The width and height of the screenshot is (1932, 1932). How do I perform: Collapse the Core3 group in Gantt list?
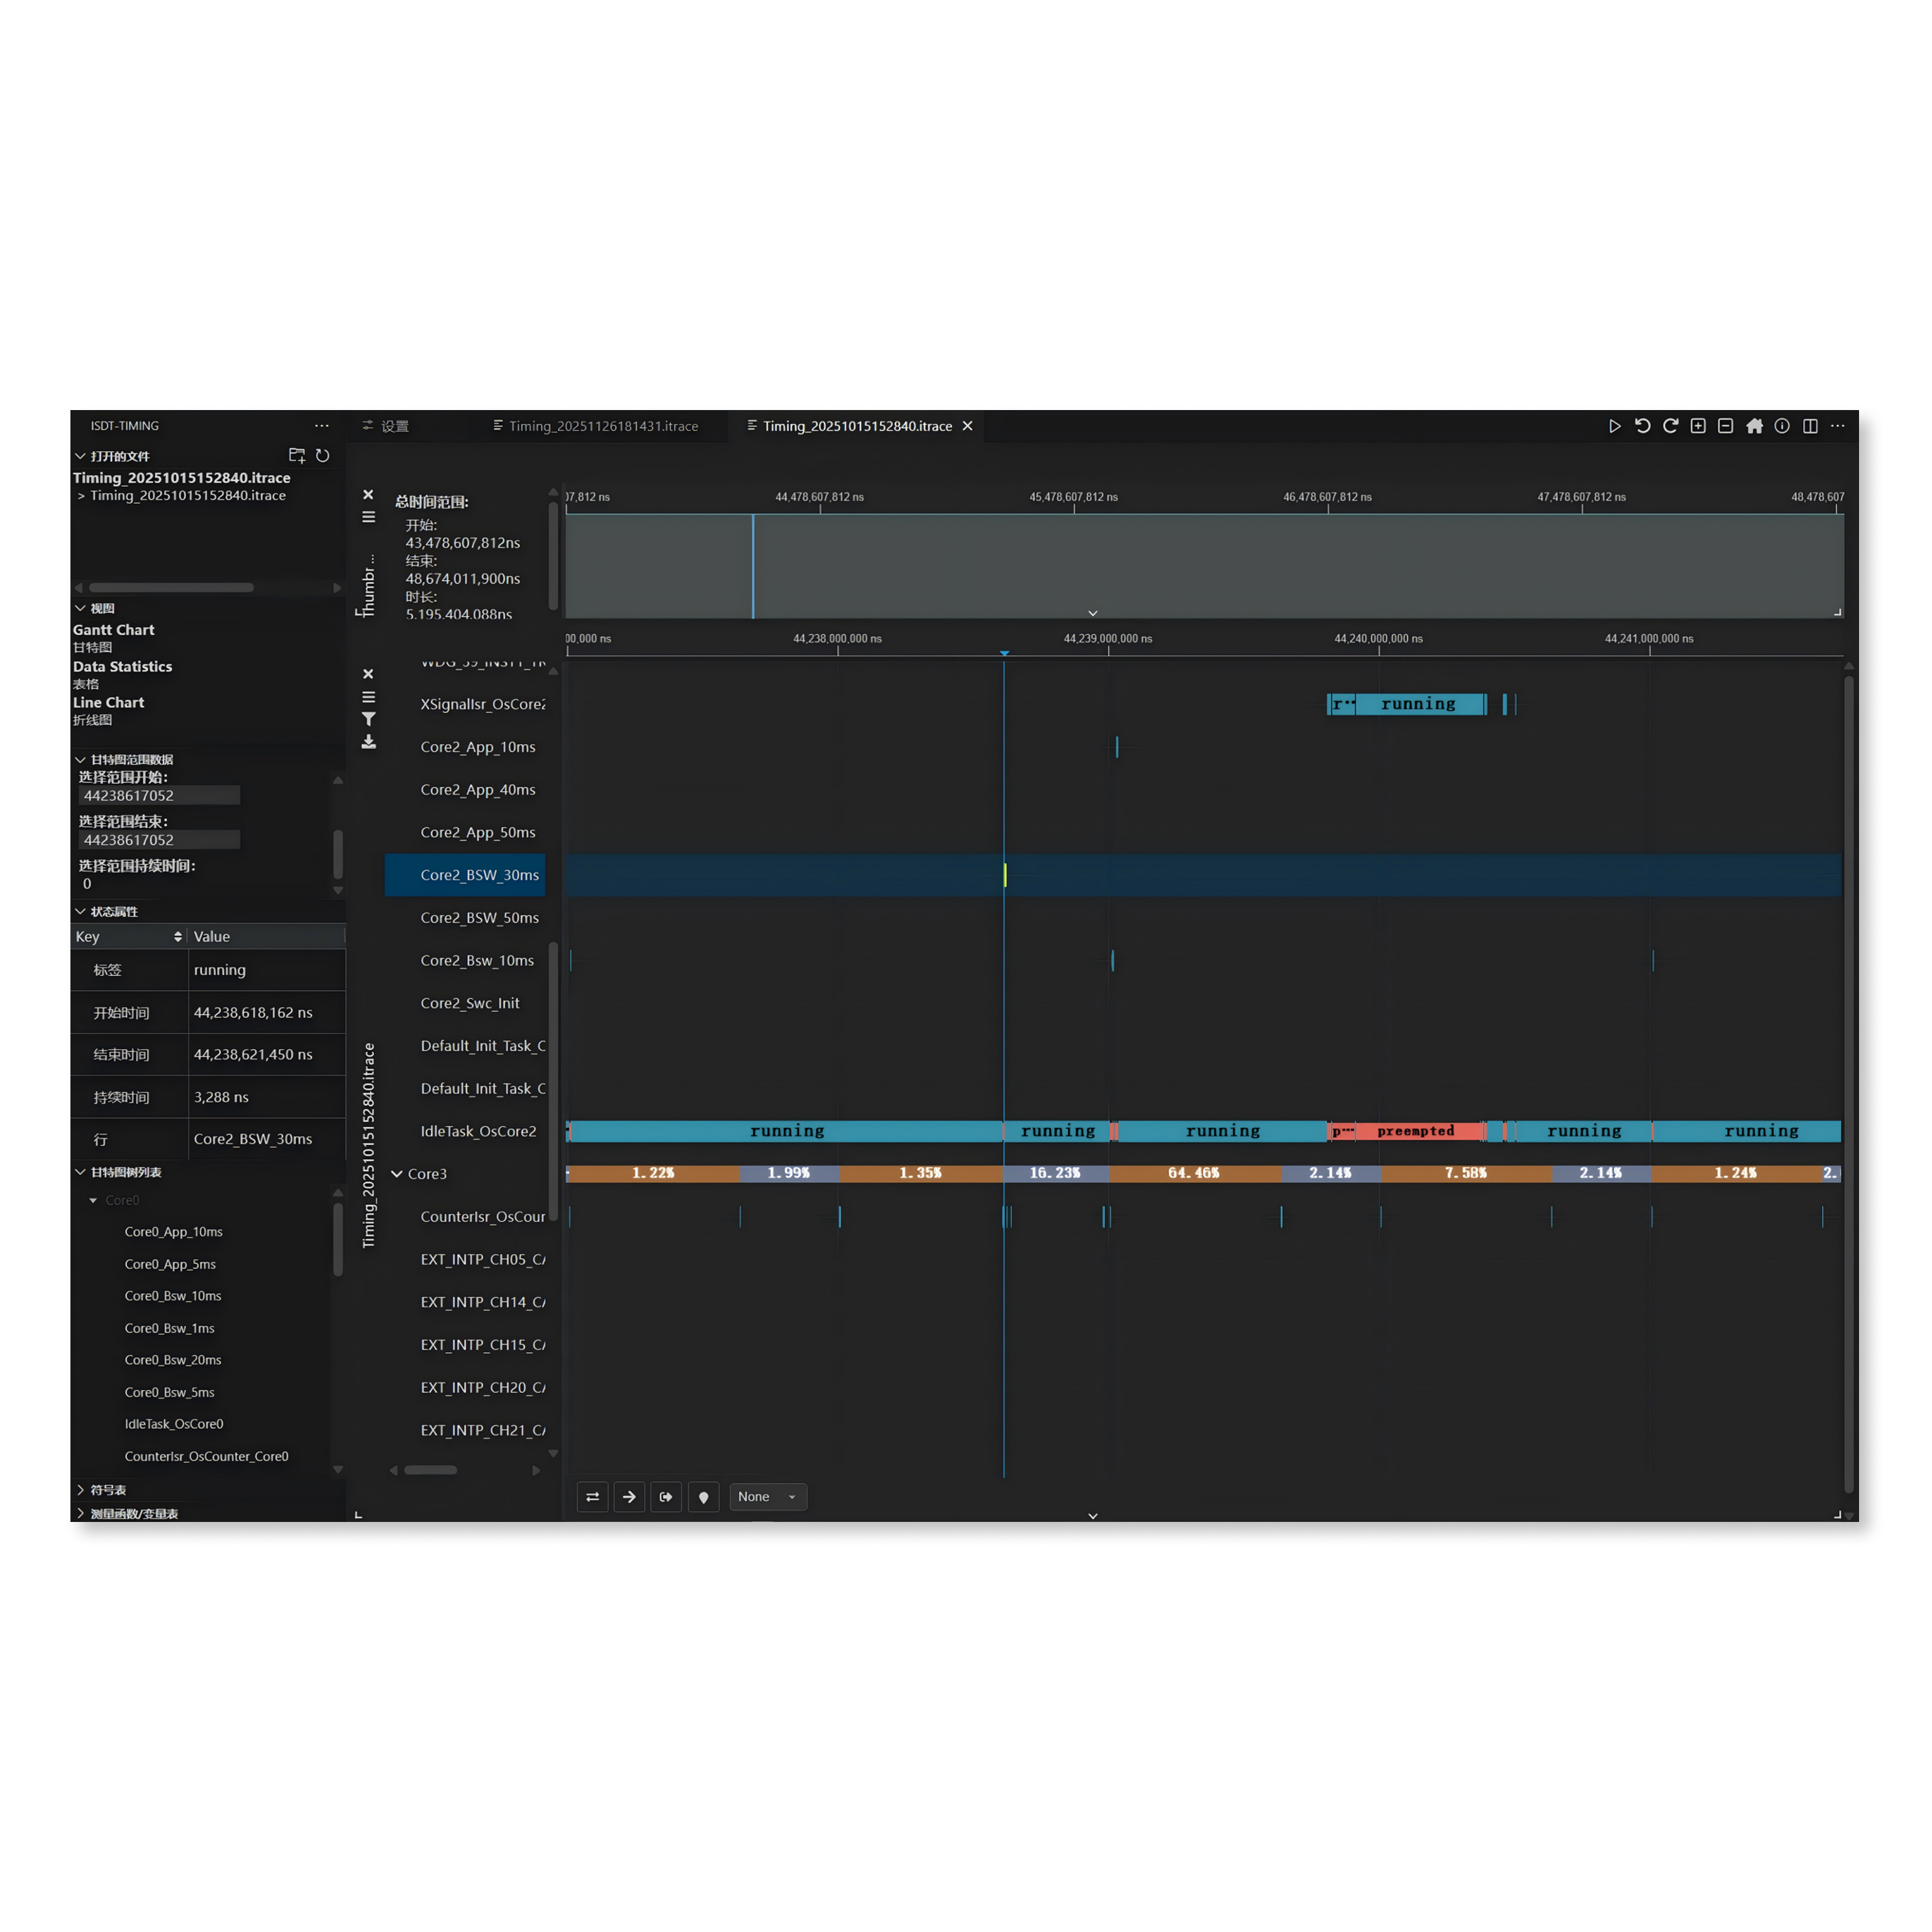pos(397,1174)
